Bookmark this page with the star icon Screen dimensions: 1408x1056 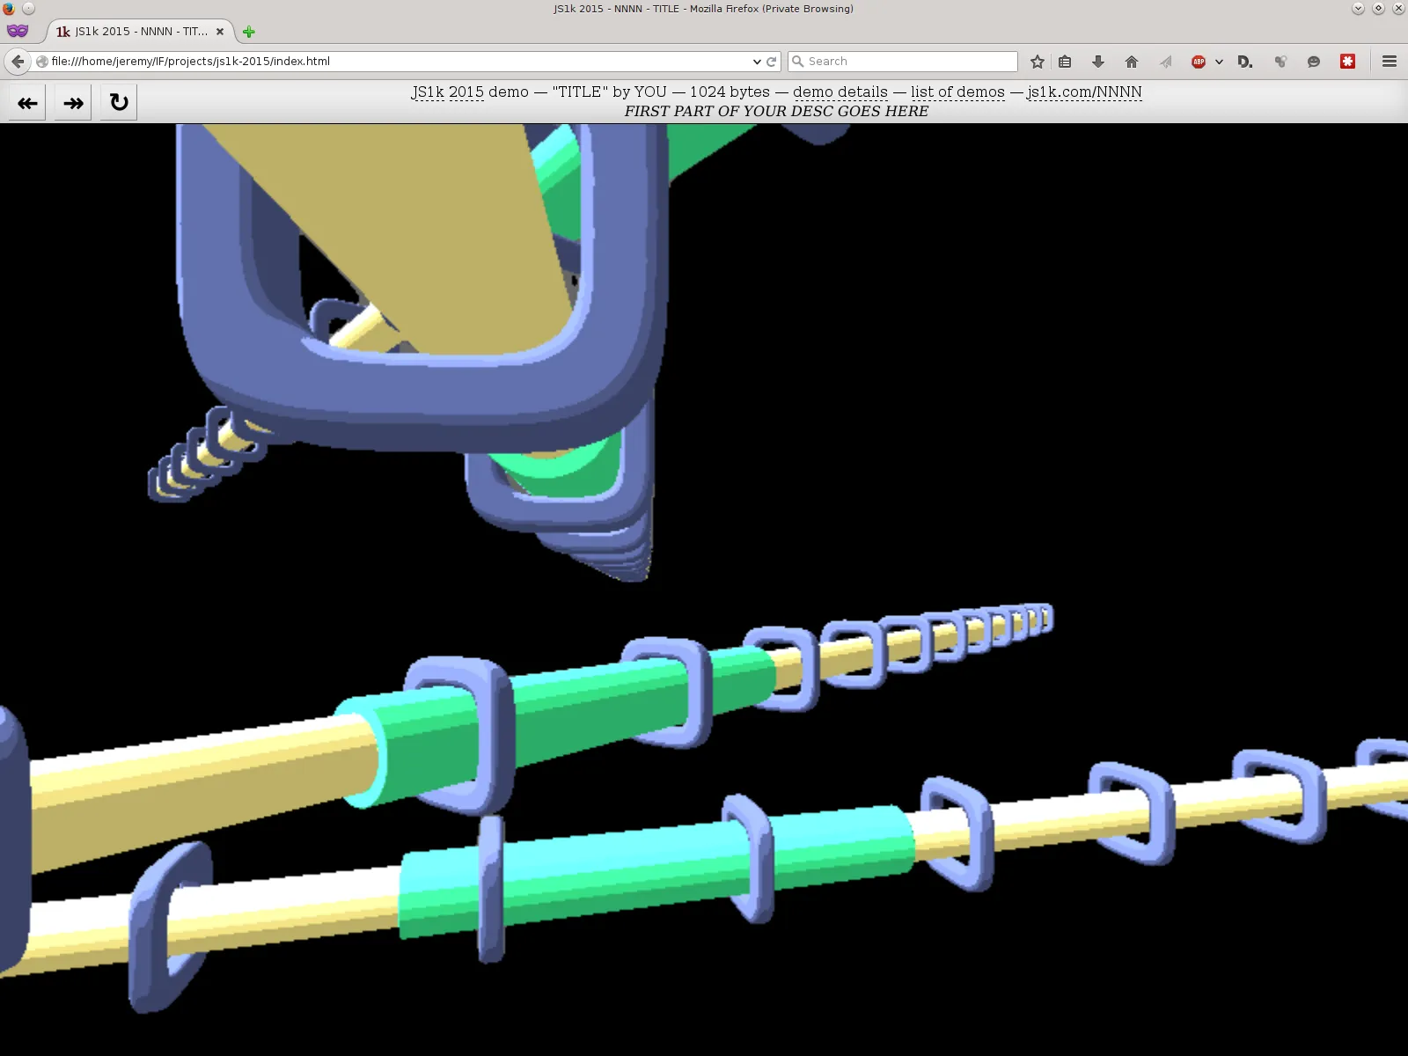tap(1038, 62)
